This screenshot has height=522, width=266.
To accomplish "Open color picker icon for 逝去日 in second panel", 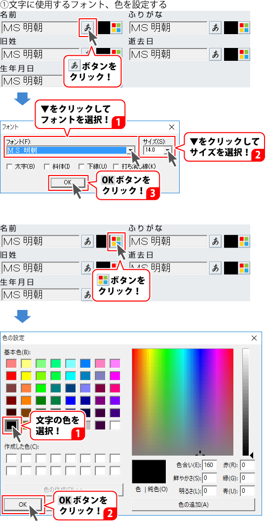I will [244, 267].
